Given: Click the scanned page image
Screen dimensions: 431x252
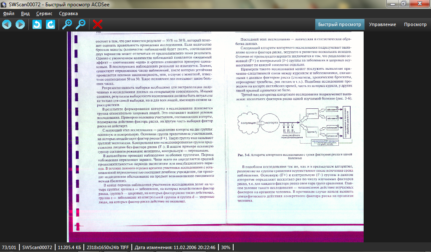Looking at the screenshot, I should pos(215,136).
